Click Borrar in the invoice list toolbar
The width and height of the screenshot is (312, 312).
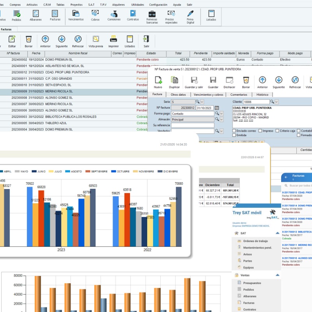(x=28, y=41)
